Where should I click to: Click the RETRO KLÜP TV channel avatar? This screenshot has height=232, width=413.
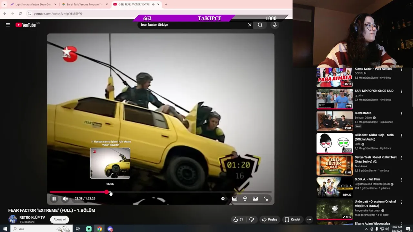pyautogui.click(x=13, y=219)
